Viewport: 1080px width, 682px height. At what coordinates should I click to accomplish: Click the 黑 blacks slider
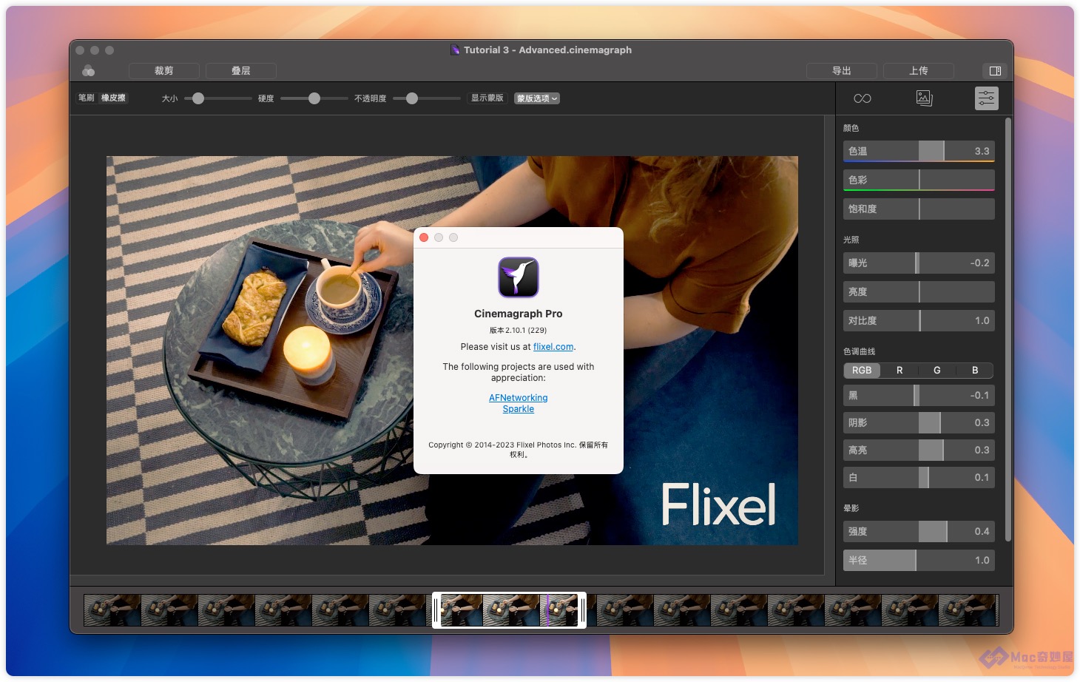pos(919,395)
